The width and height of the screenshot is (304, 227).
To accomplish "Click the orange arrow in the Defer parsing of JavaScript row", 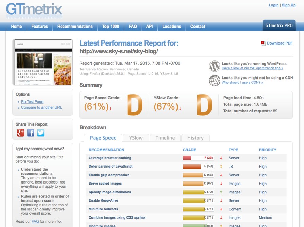I will tap(221, 167).
